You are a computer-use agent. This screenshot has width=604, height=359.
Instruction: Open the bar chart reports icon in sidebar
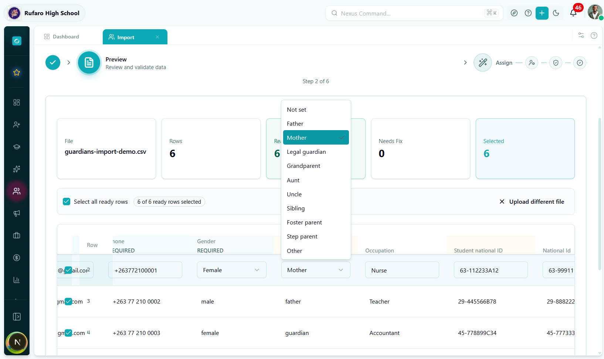(17, 280)
